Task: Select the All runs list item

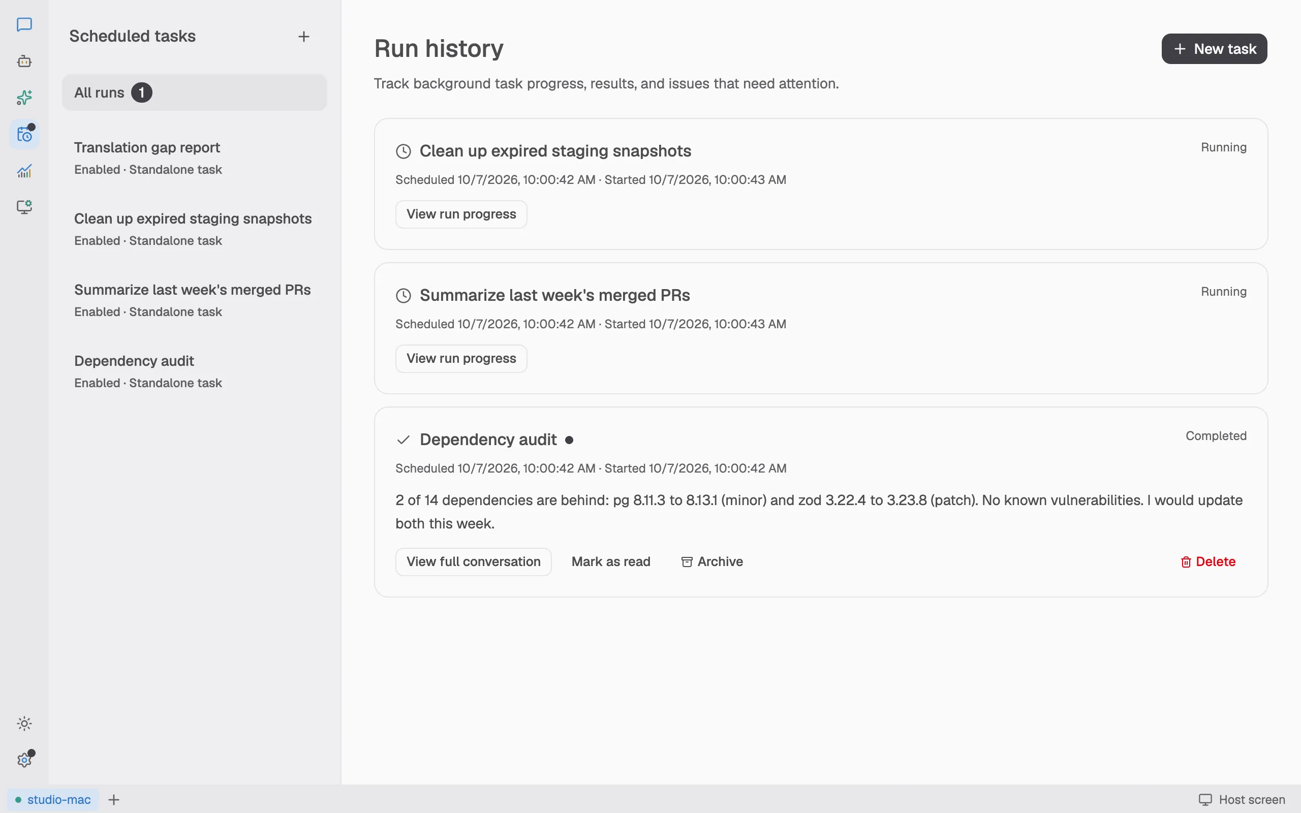Action: (195, 92)
